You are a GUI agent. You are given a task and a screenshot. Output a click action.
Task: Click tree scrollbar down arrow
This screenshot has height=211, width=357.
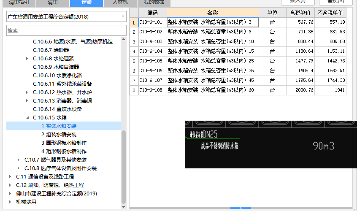point(124,207)
